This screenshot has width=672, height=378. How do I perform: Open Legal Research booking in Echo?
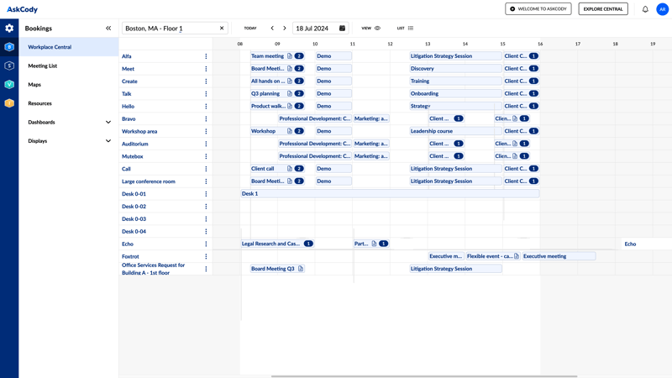click(277, 244)
